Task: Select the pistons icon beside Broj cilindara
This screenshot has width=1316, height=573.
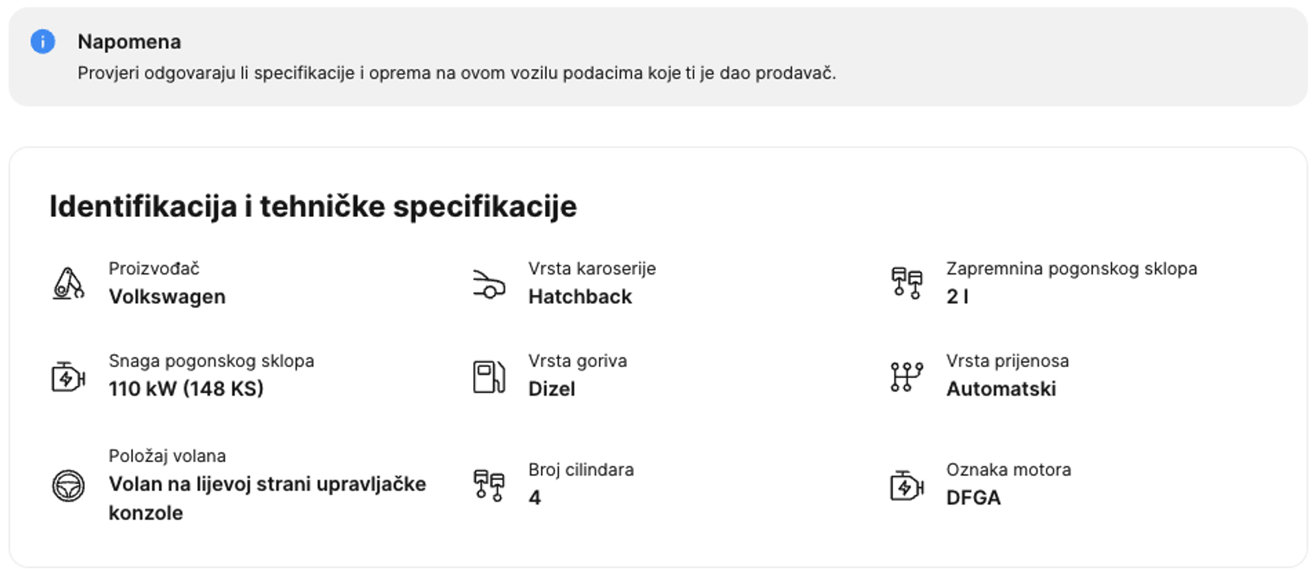Action: click(x=488, y=484)
